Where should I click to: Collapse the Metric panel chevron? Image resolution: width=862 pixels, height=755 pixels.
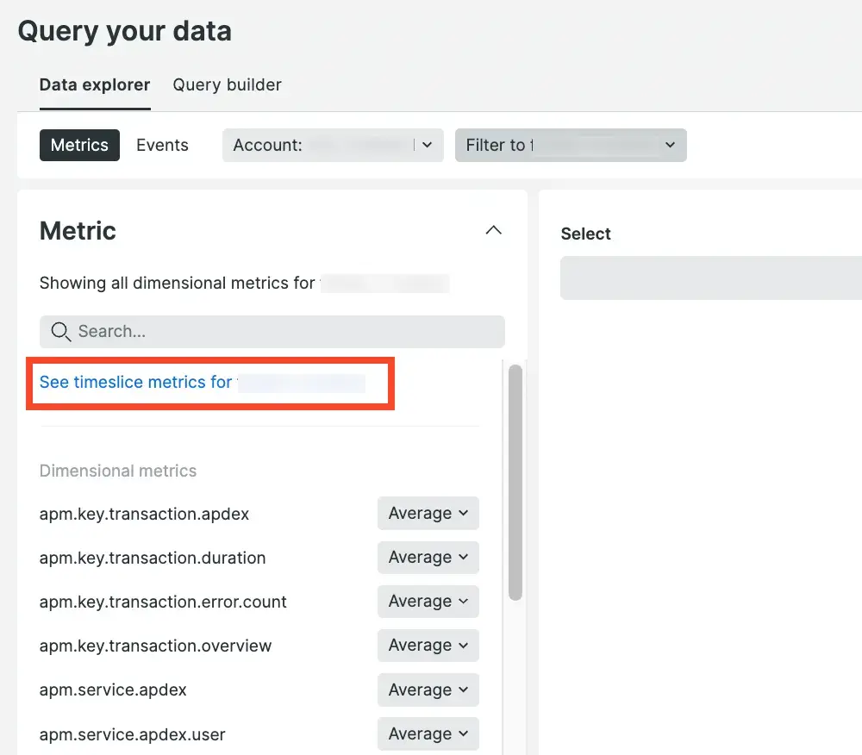tap(494, 230)
